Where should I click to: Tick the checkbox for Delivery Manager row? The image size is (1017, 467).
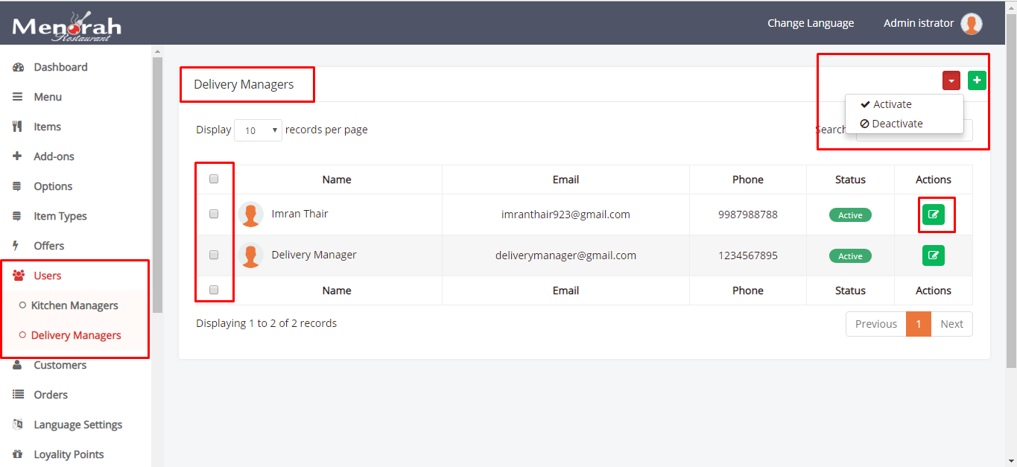[214, 255]
